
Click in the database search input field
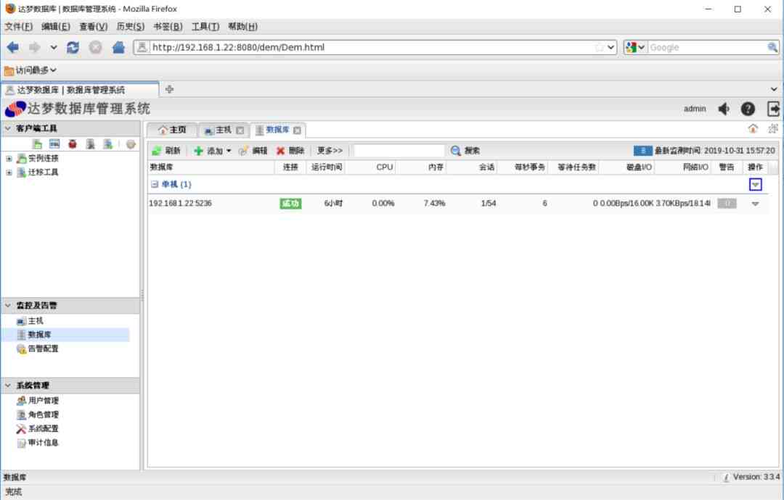point(399,151)
